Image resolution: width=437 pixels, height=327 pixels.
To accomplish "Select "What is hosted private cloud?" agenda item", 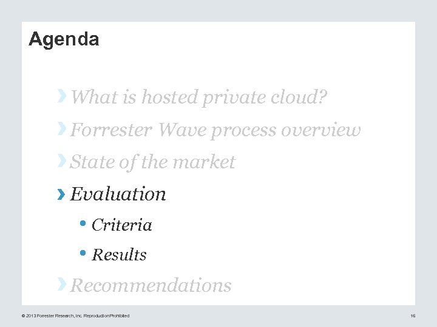I will click(x=200, y=96).
